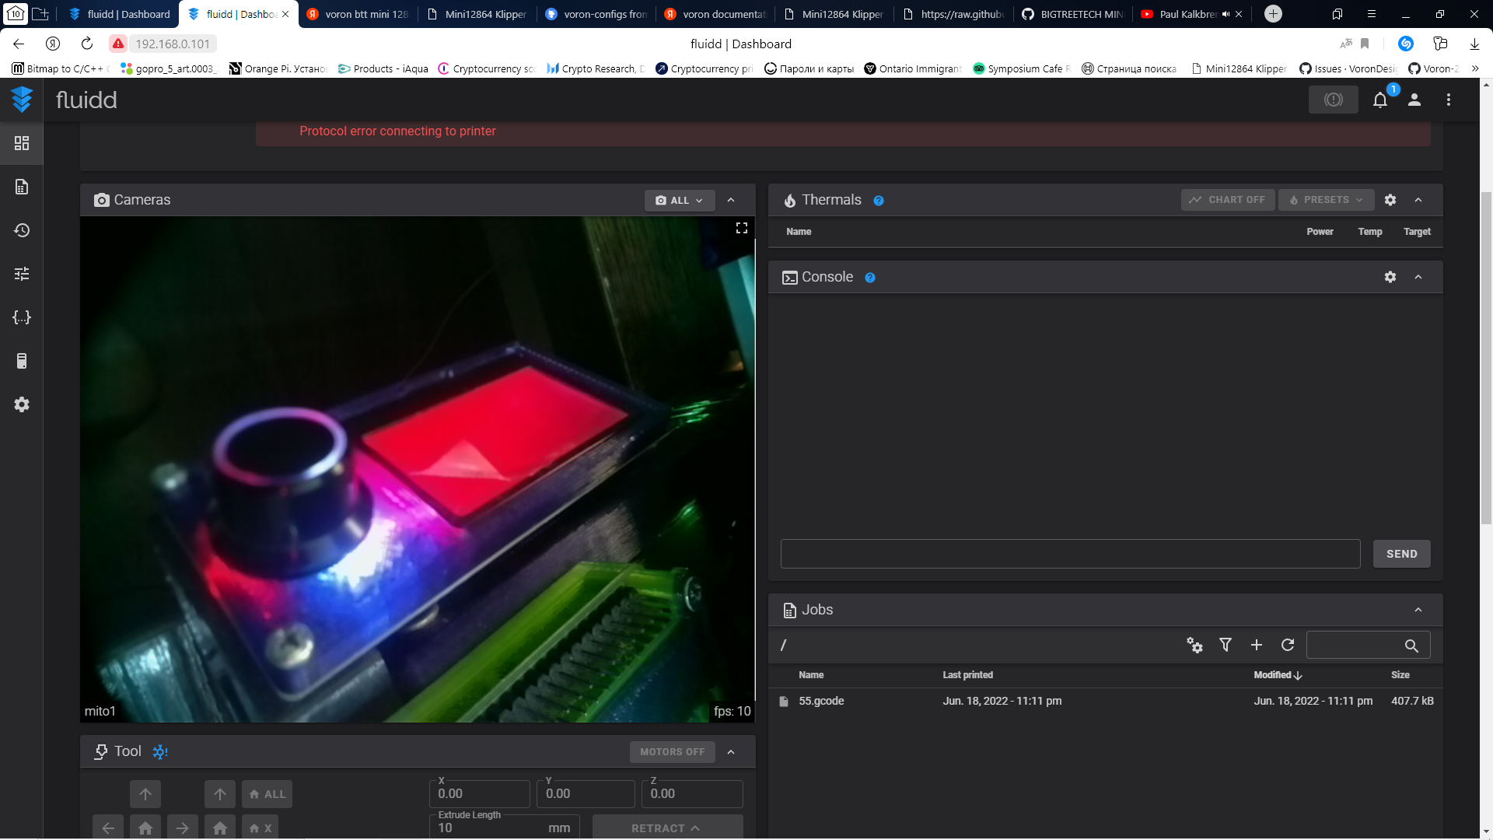Image resolution: width=1493 pixels, height=840 pixels.
Task: Open Thermals panel settings gear
Action: coord(1390,200)
